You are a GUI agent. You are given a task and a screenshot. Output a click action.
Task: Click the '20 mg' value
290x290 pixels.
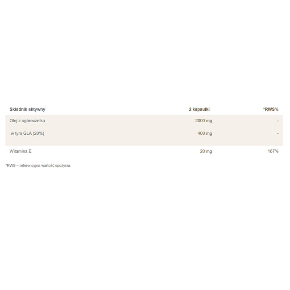[x=206, y=151]
